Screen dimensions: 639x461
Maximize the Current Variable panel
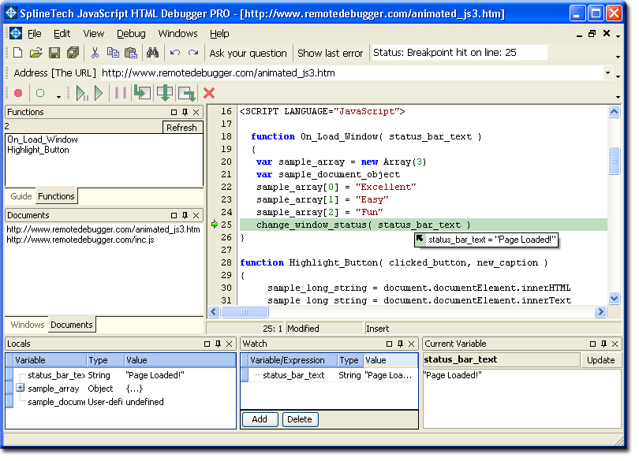tap(593, 344)
